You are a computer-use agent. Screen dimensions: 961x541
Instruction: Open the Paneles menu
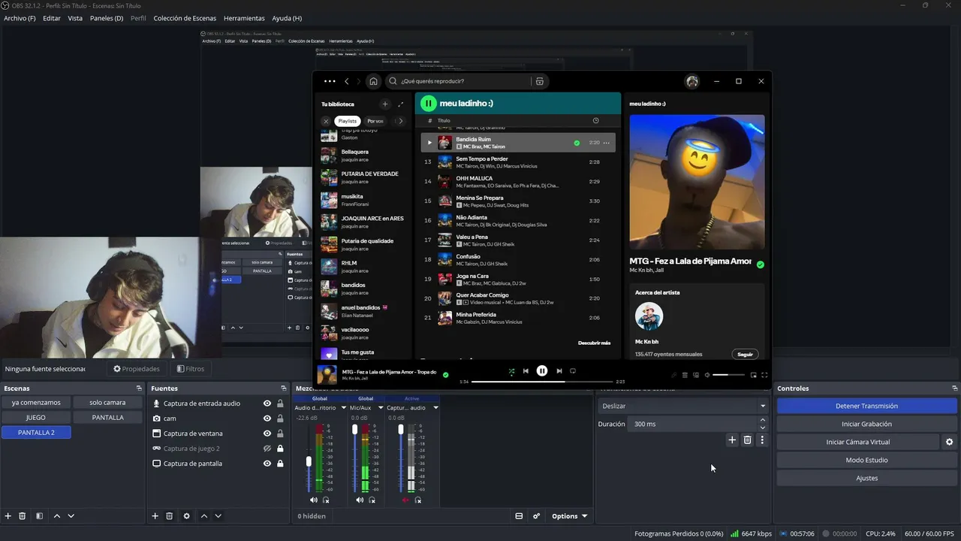[x=107, y=18]
